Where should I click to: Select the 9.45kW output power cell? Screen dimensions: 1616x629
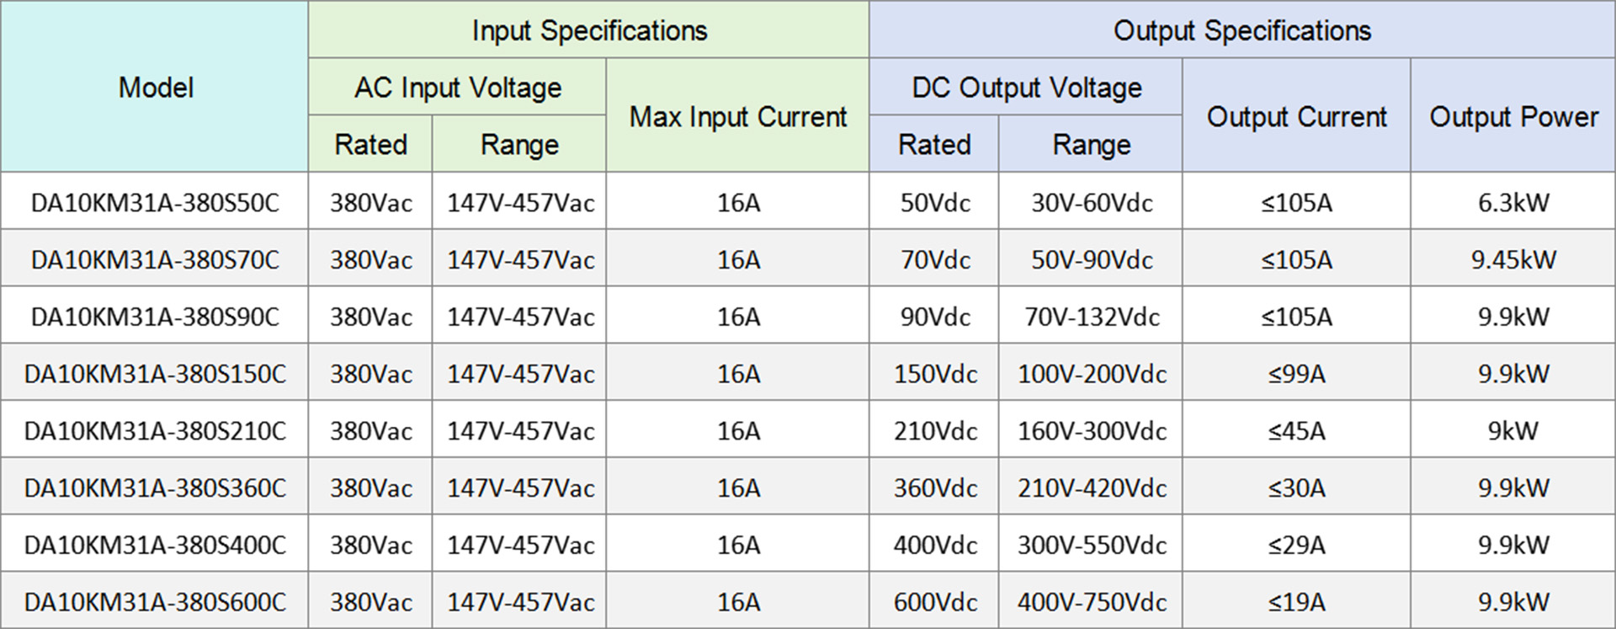tap(1513, 260)
